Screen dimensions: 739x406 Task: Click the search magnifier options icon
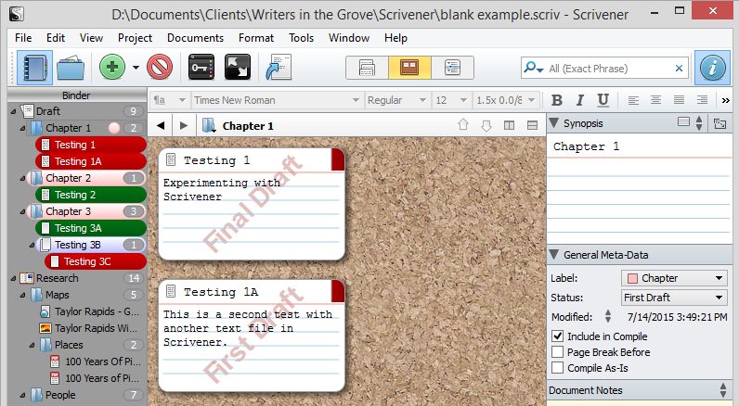pos(534,68)
